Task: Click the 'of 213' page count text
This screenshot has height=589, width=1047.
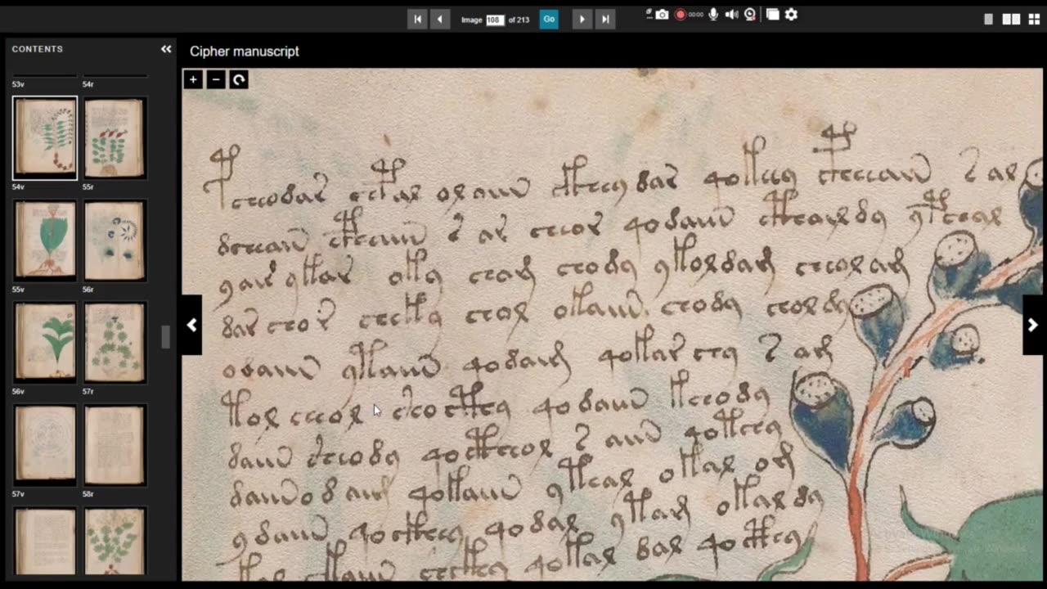Action: click(x=519, y=20)
